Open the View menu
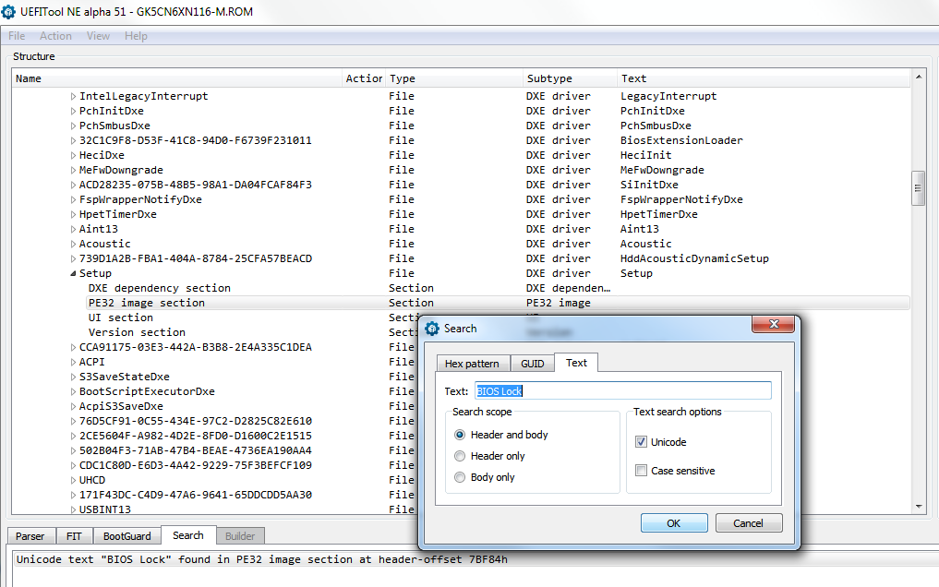This screenshot has height=587, width=939. click(x=98, y=36)
